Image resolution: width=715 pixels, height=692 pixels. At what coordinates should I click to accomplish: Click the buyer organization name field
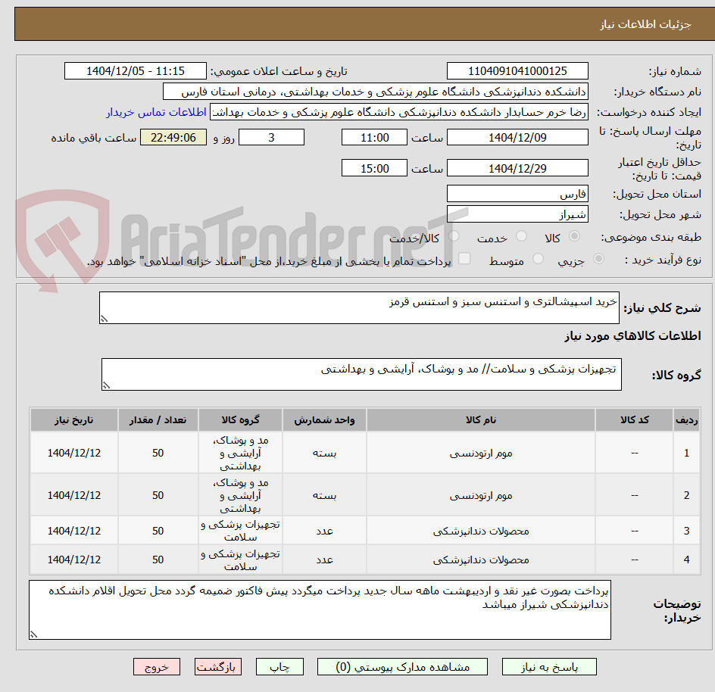pos(375,92)
